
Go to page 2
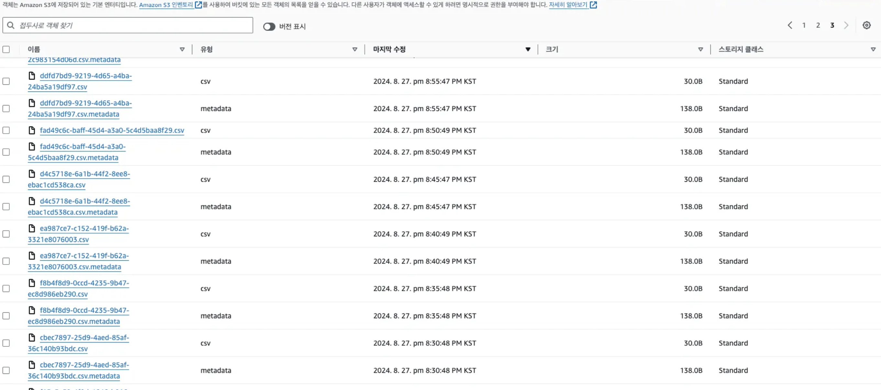(x=818, y=25)
